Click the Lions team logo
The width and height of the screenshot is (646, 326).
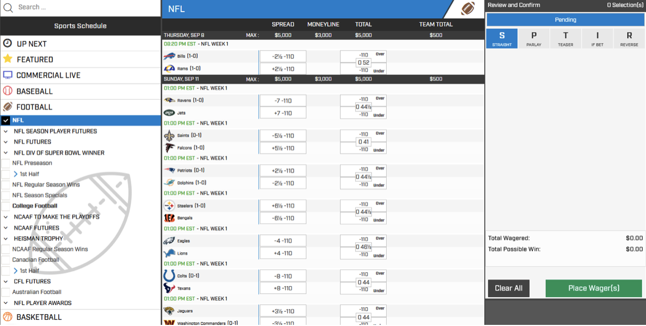coord(170,253)
